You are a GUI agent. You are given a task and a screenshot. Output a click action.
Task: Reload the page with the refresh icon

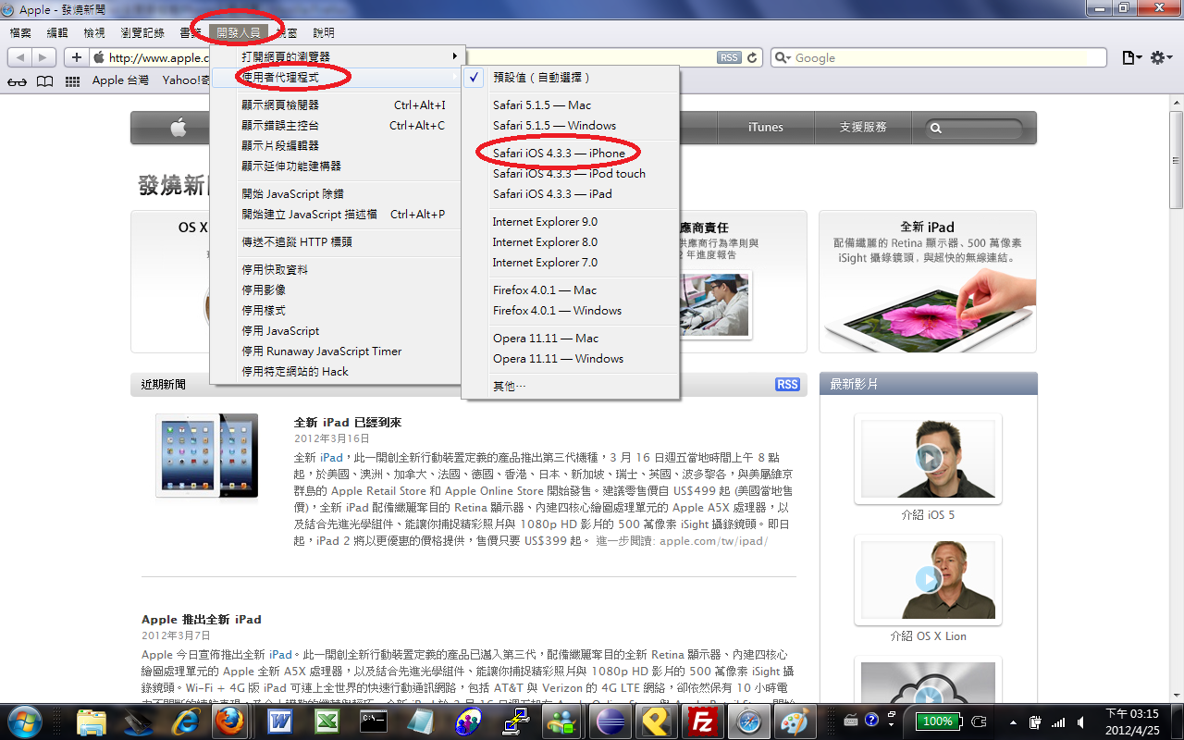(753, 57)
